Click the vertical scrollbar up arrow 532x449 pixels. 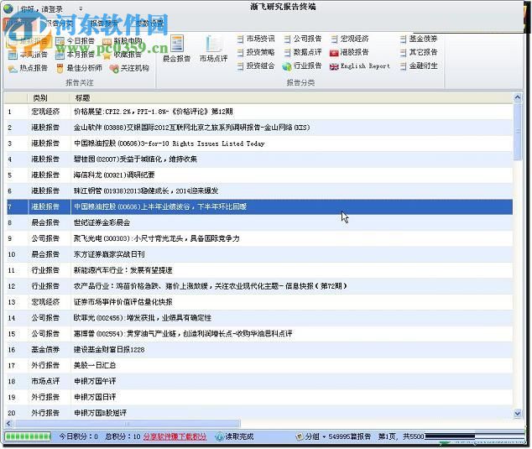point(518,97)
